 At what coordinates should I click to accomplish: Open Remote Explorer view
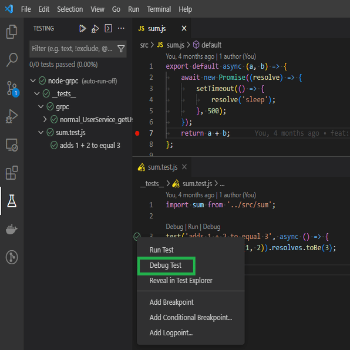pyautogui.click(x=12, y=144)
